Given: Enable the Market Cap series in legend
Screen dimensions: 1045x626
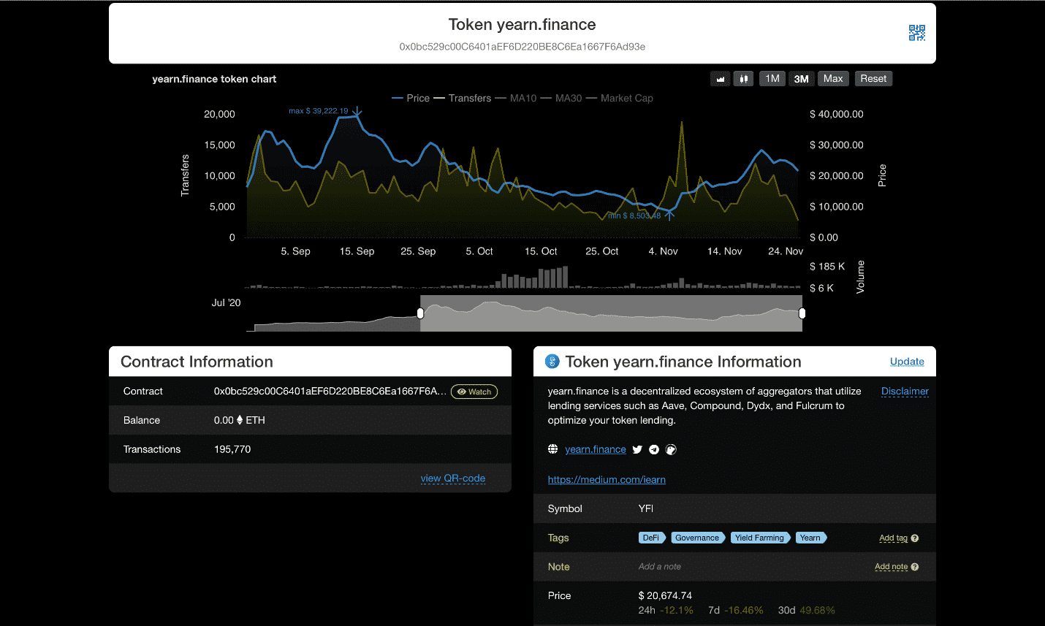Looking at the screenshot, I should click(x=619, y=98).
